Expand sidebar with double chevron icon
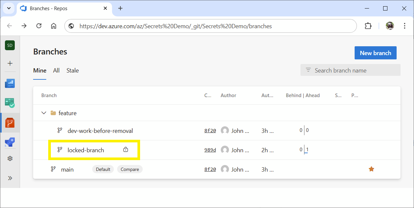Screen dimensions: 414x208 [x=10, y=178]
